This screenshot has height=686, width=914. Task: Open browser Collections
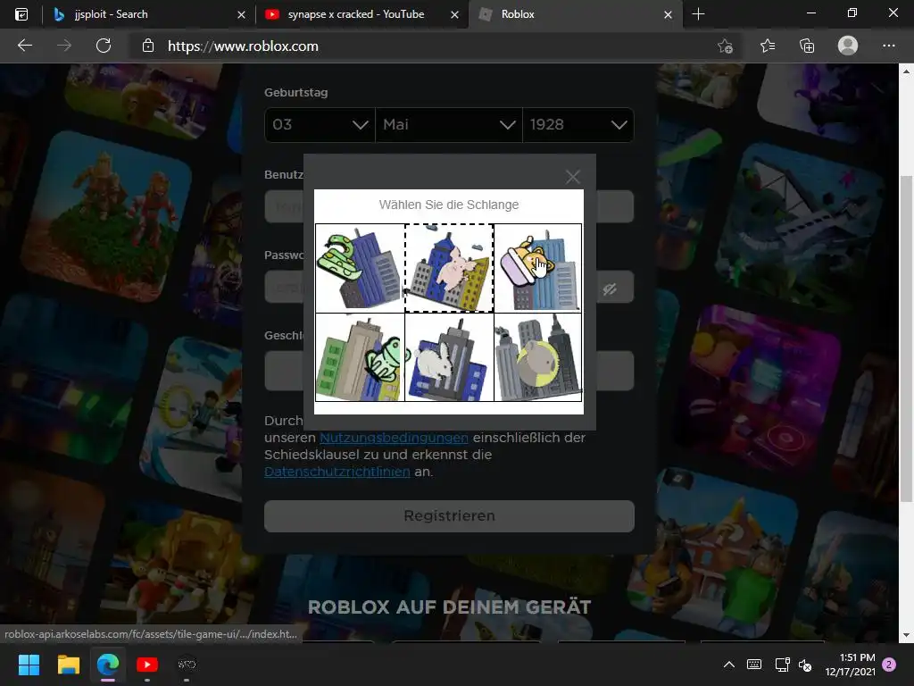[807, 46]
